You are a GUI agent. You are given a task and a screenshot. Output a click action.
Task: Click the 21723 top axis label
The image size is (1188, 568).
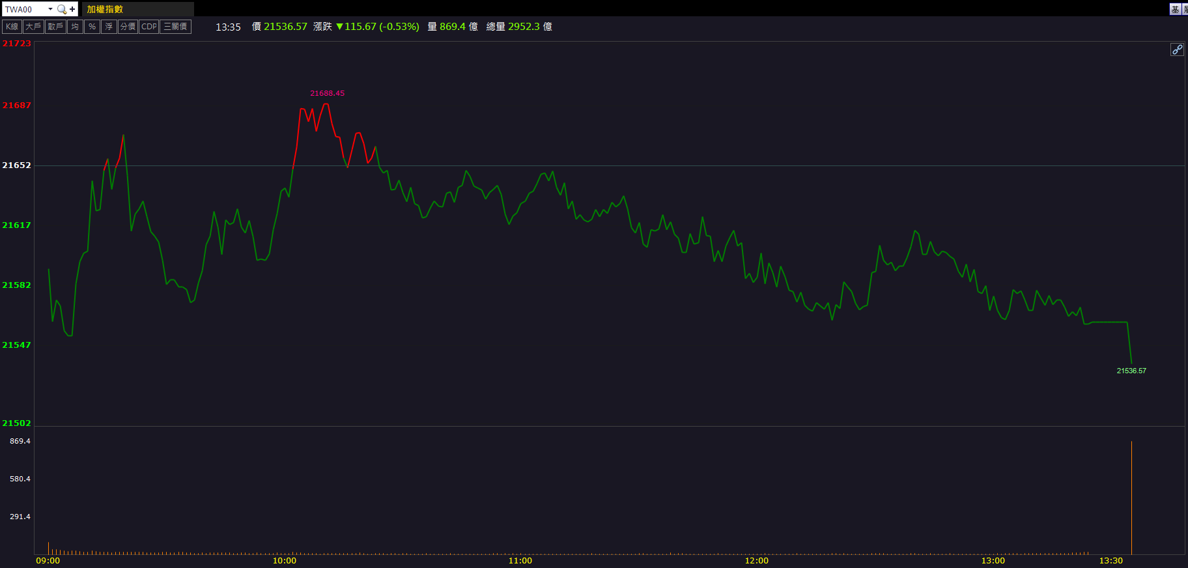point(16,44)
